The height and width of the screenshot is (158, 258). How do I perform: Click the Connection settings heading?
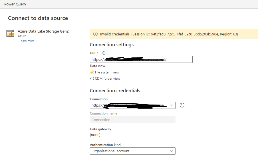click(112, 45)
